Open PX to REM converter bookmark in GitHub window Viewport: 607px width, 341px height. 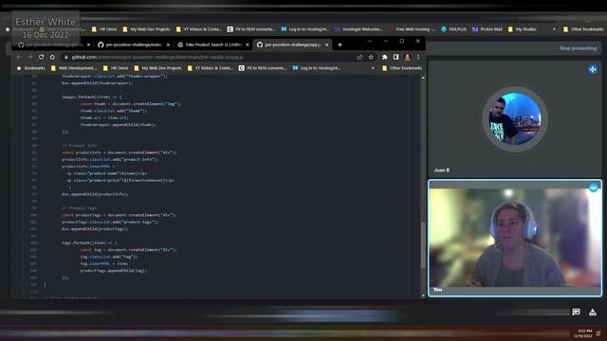pyautogui.click(x=263, y=68)
